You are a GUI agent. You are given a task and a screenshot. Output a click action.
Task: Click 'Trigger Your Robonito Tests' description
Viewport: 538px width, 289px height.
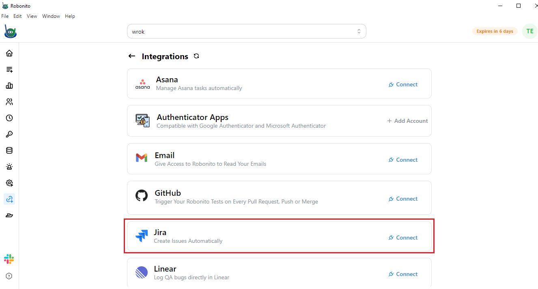(x=237, y=201)
